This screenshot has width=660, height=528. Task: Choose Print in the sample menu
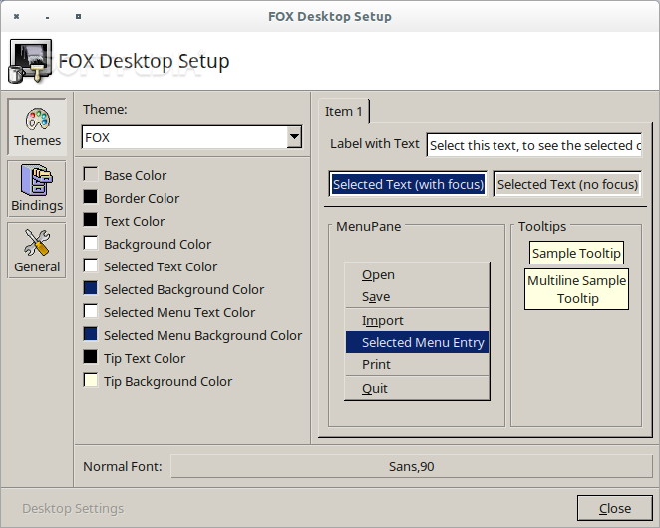coord(417,364)
